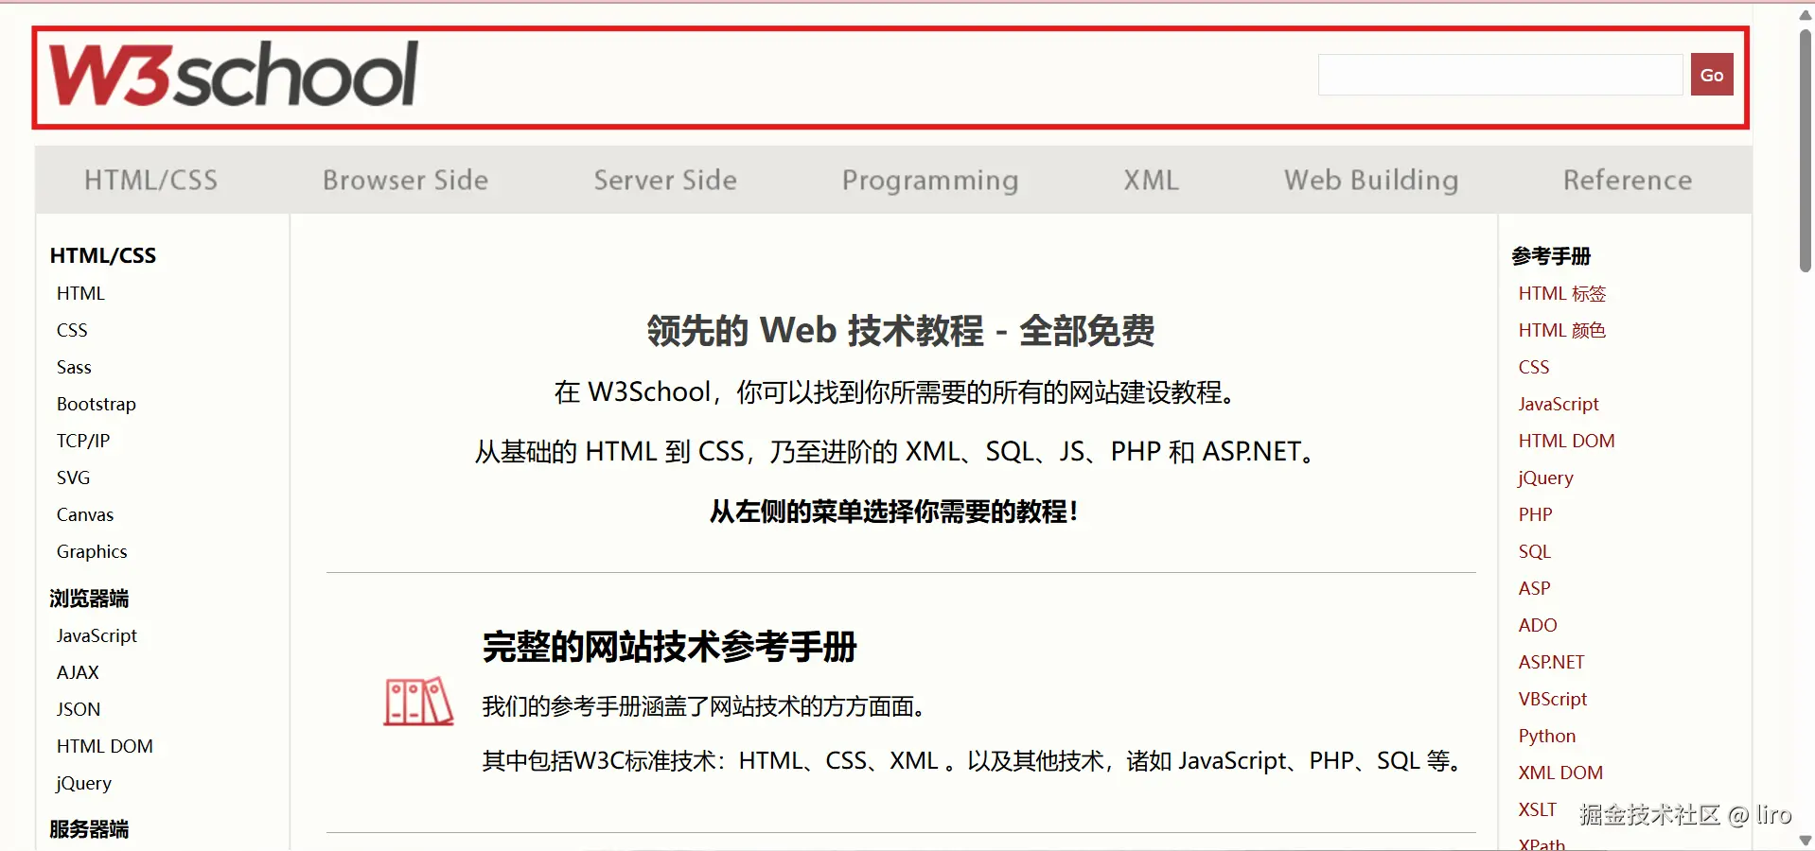Click the scrollbar down arrow
This screenshot has width=1815, height=851.
point(1806,841)
